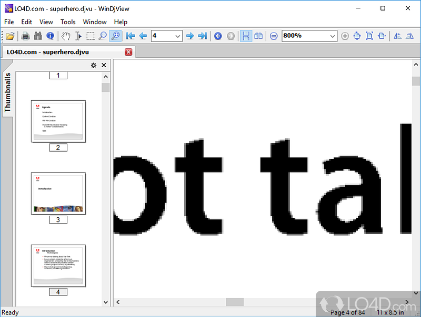Click the Open file folder icon

pos(10,36)
